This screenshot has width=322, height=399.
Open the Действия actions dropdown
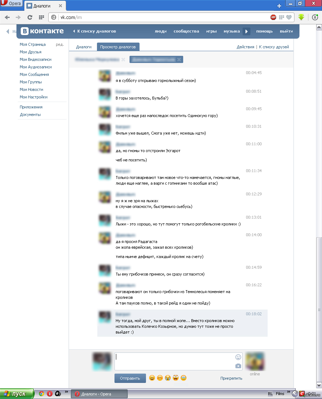tap(245, 47)
